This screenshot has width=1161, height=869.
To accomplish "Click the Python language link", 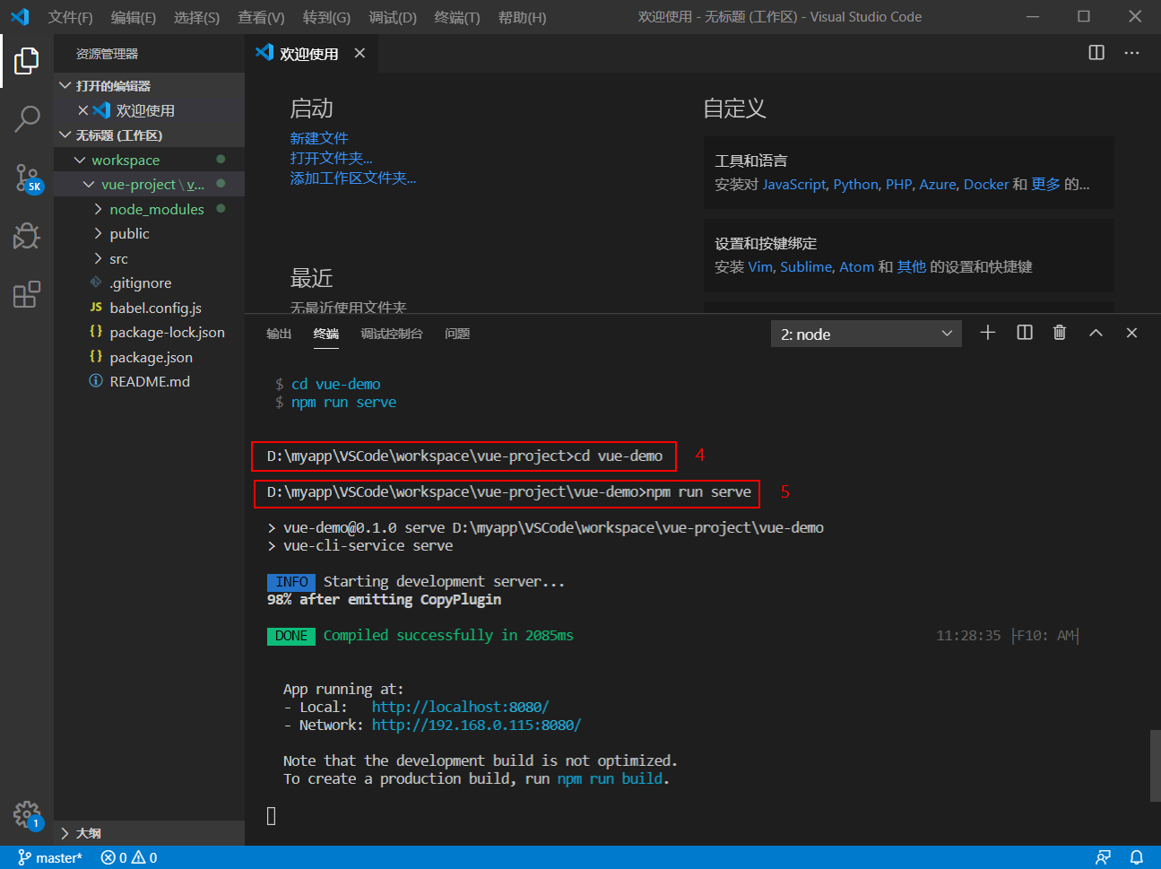I will (856, 184).
